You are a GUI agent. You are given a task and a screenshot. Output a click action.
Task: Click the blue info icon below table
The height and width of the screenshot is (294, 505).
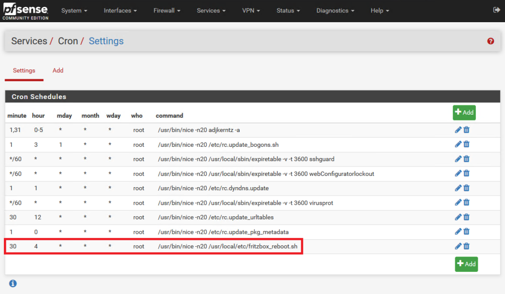[x=13, y=283]
